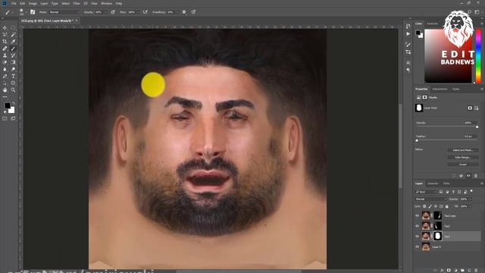The image size is (485, 273).
Task: Select the Magic Wand tool
Action: pyautogui.click(x=13, y=35)
